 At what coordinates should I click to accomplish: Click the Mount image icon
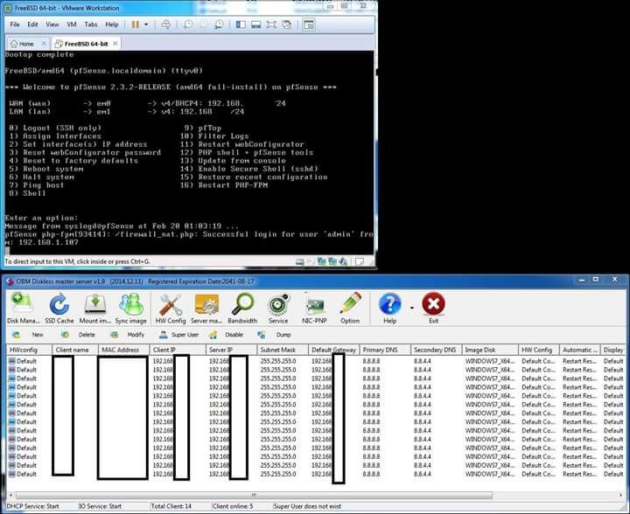point(95,309)
